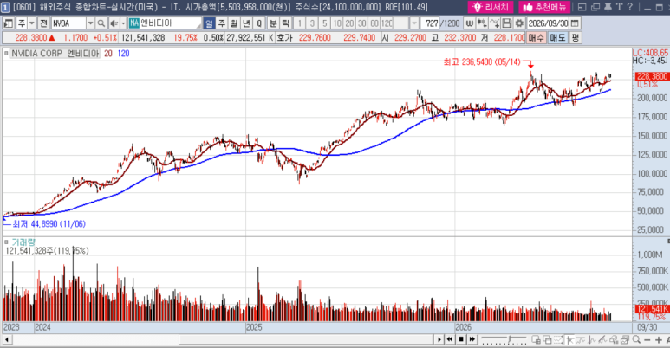Screen dimensions: 670x348
Task: Focus the NVDA ticker symbol input field
Action: tap(68, 23)
